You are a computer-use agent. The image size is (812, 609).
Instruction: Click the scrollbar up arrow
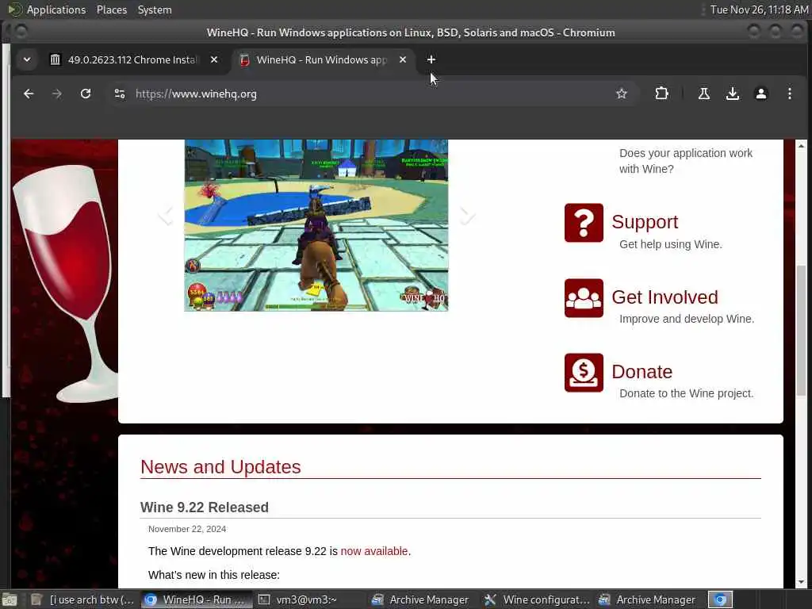(x=801, y=146)
